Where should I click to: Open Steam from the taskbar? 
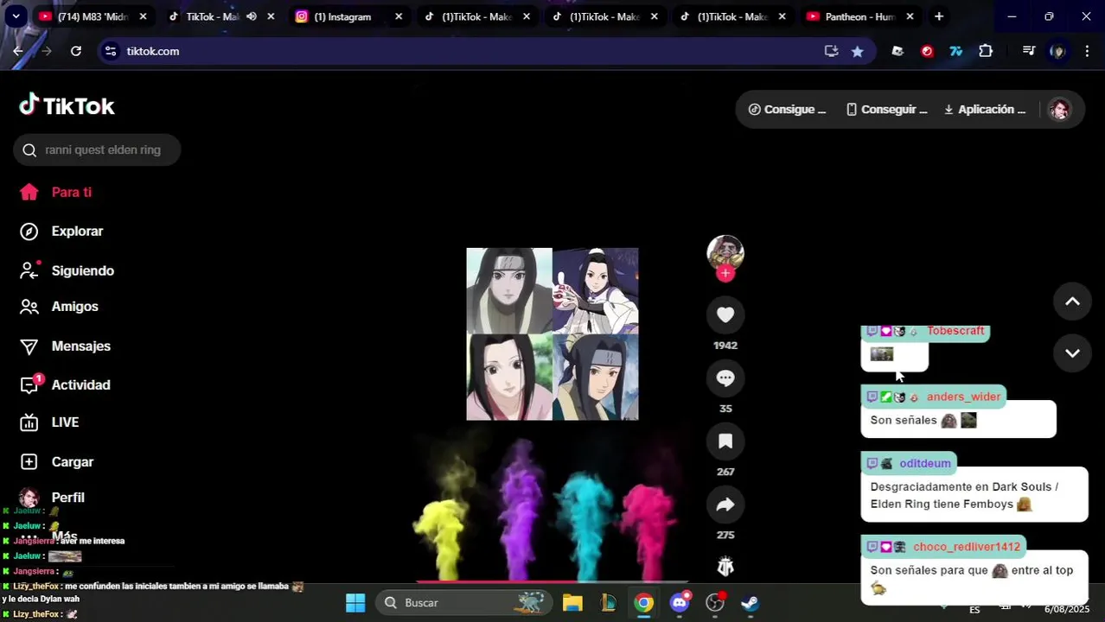[x=750, y=602]
